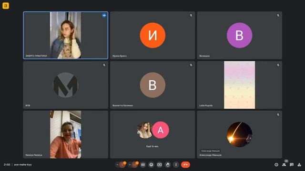Click the Виолетта Калиман name label
305x171 pixels.
coord(123,105)
